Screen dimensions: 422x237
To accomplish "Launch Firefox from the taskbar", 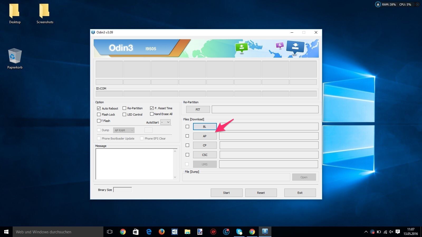I will (162, 232).
